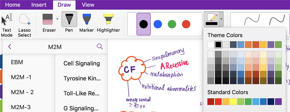The width and height of the screenshot is (290, 112).
Task: Choose the blue pen color dot
Action: (158, 24)
